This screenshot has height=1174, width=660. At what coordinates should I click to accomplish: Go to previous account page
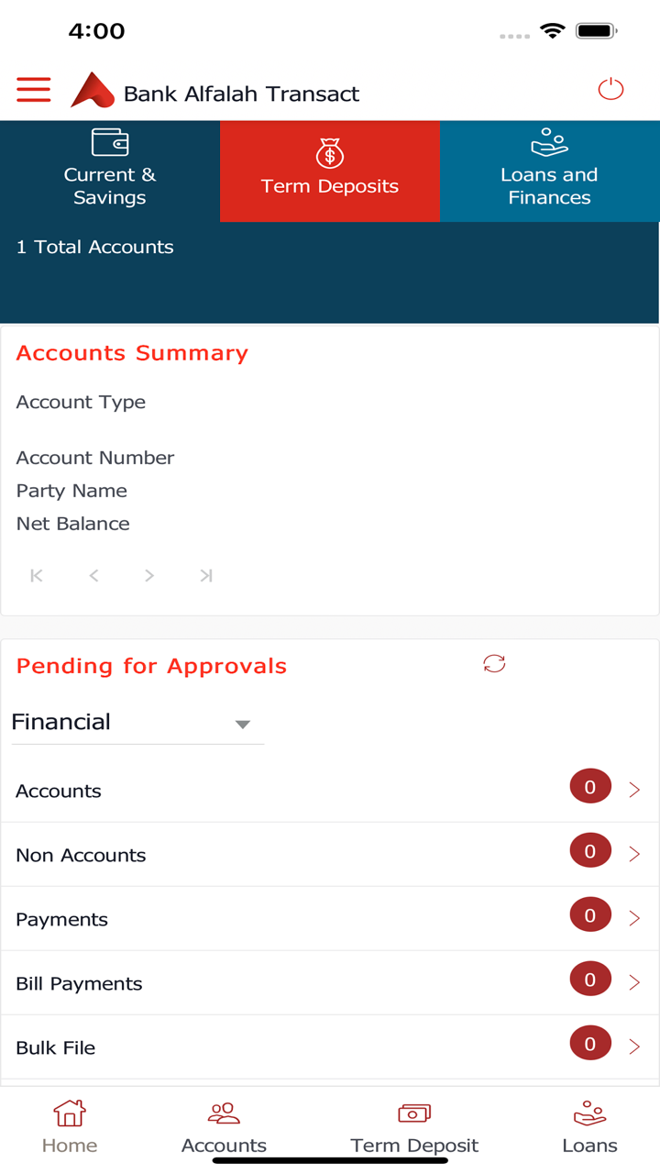point(93,576)
